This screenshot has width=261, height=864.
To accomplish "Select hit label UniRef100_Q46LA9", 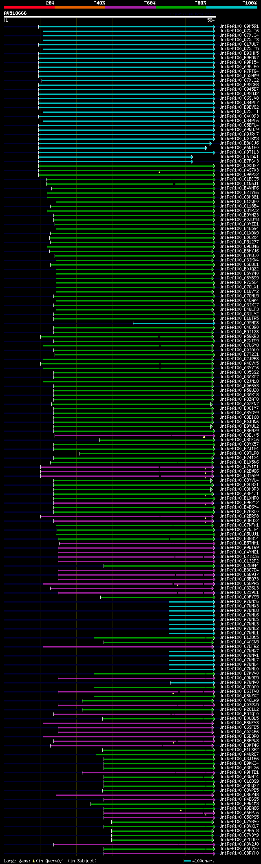I will click(239, 701).
